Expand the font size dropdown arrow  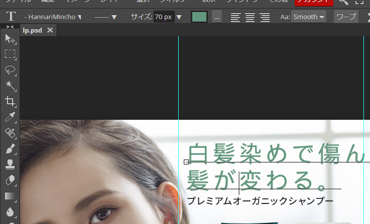pos(179,17)
